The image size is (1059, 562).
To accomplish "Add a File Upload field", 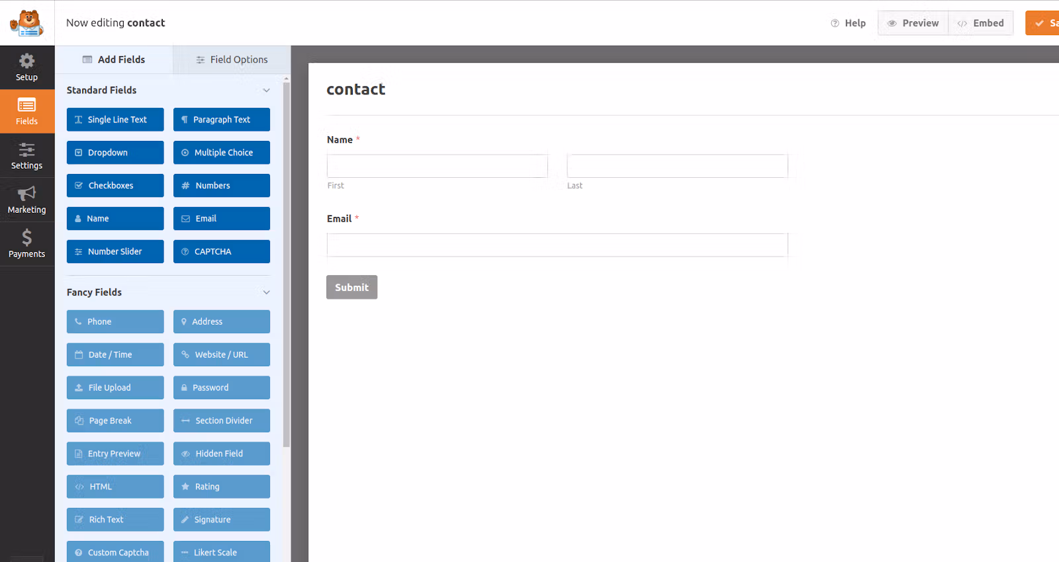I will point(115,388).
